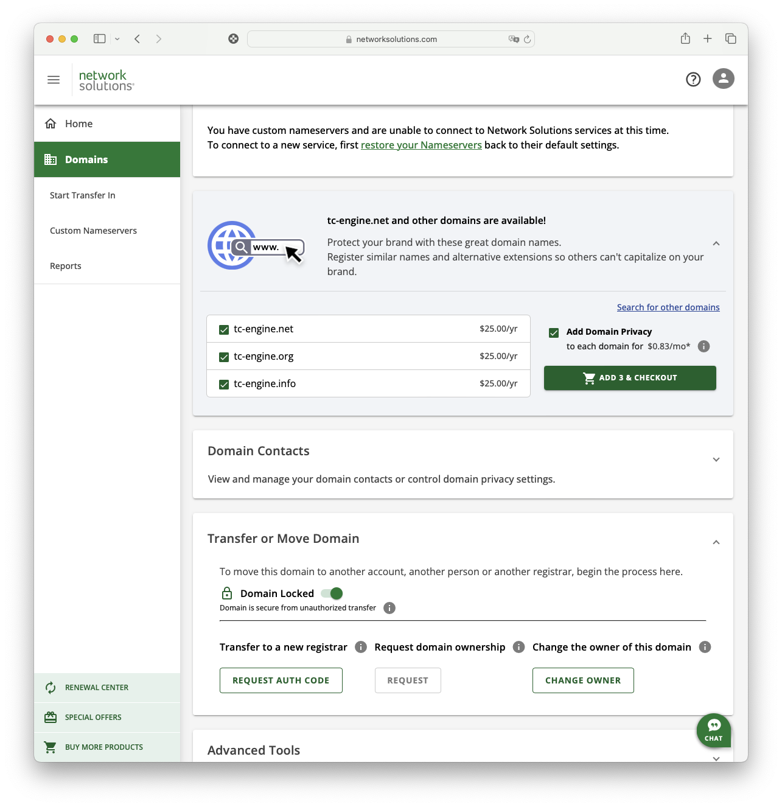Image resolution: width=782 pixels, height=807 pixels.
Task: Click the Change Owner button
Action: pos(583,680)
